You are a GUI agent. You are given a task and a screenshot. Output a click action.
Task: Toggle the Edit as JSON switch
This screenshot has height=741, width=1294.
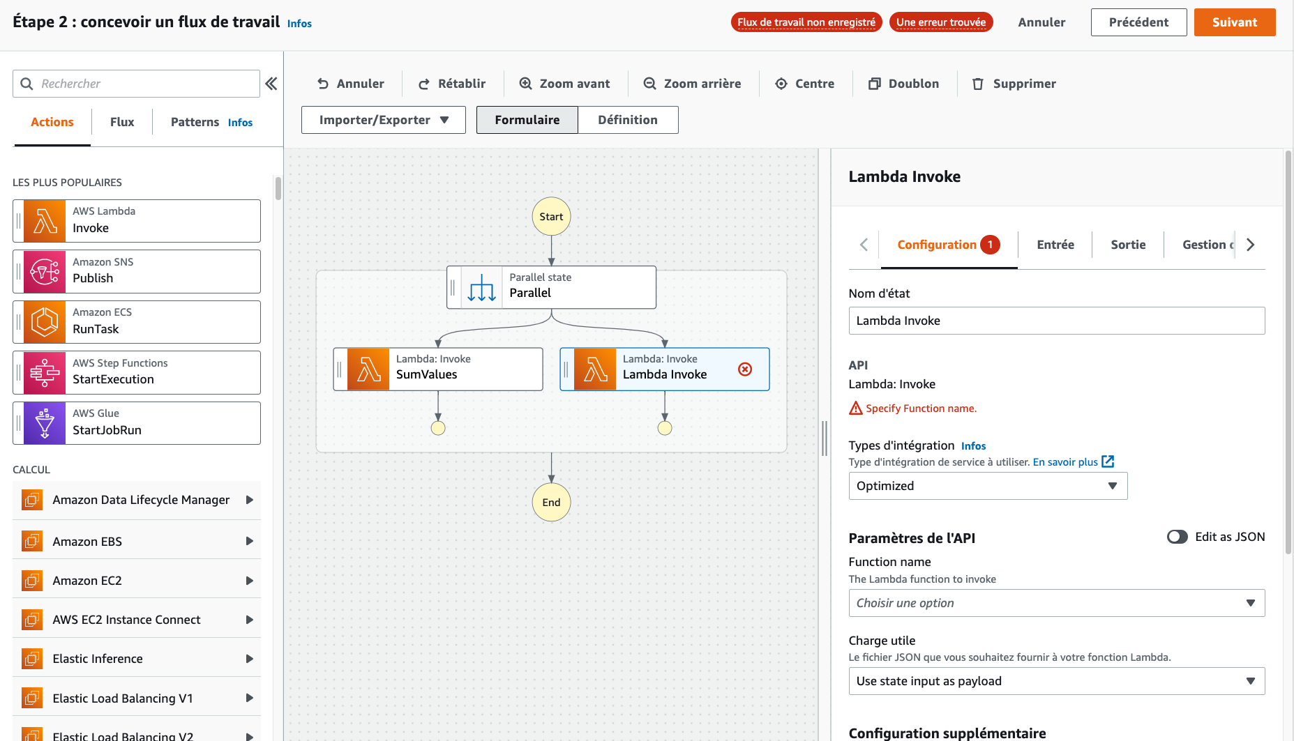pyautogui.click(x=1178, y=537)
